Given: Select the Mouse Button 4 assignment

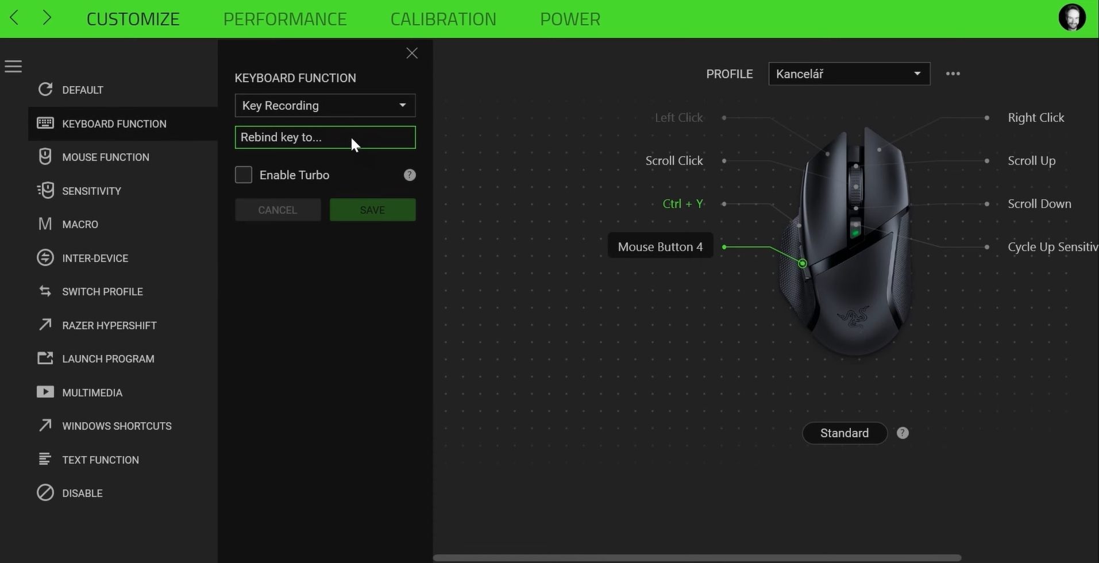Looking at the screenshot, I should 660,246.
